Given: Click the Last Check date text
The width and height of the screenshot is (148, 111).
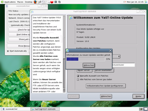Looking at the screenshot, I should coord(19,22).
